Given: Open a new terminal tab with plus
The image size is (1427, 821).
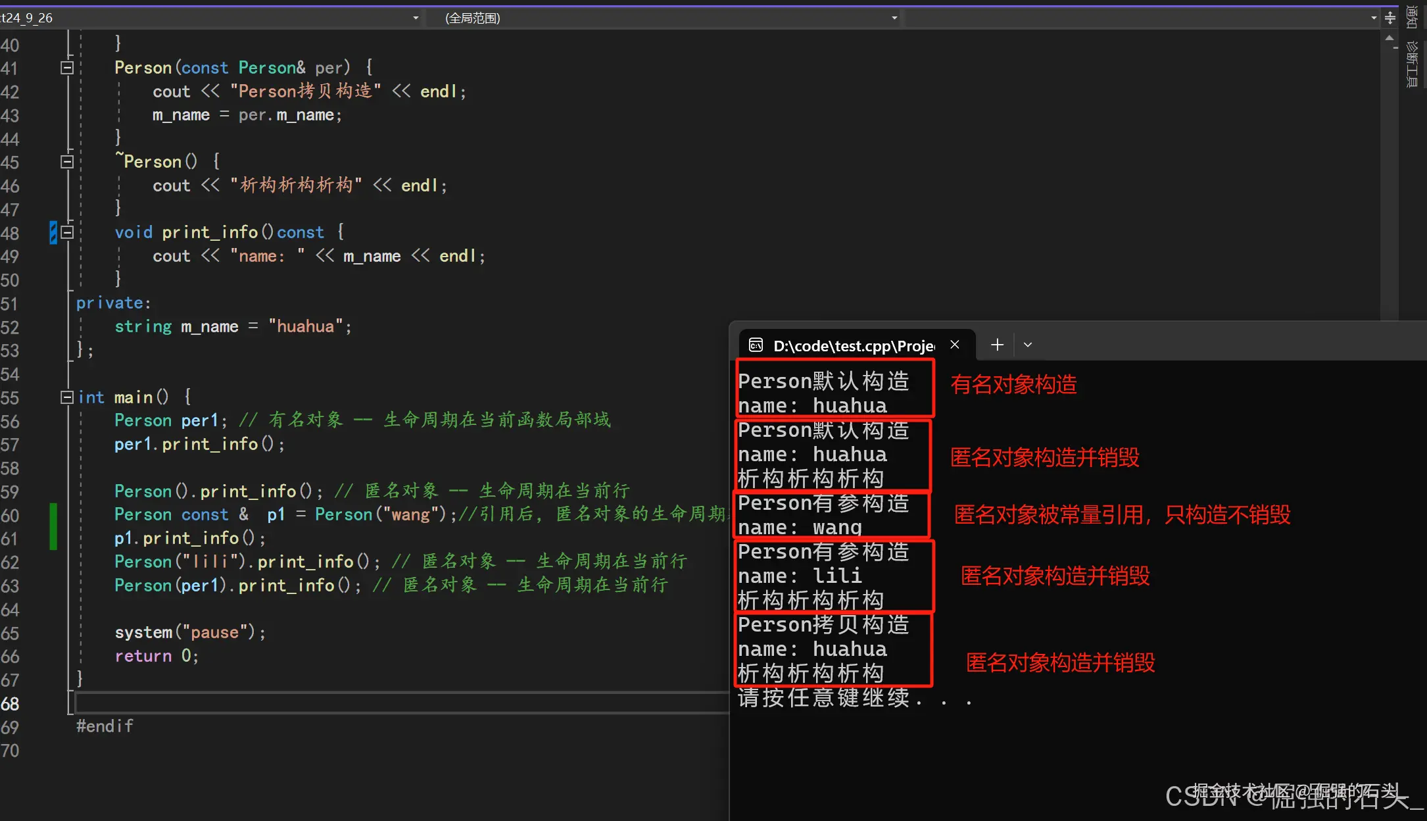Looking at the screenshot, I should click(997, 345).
